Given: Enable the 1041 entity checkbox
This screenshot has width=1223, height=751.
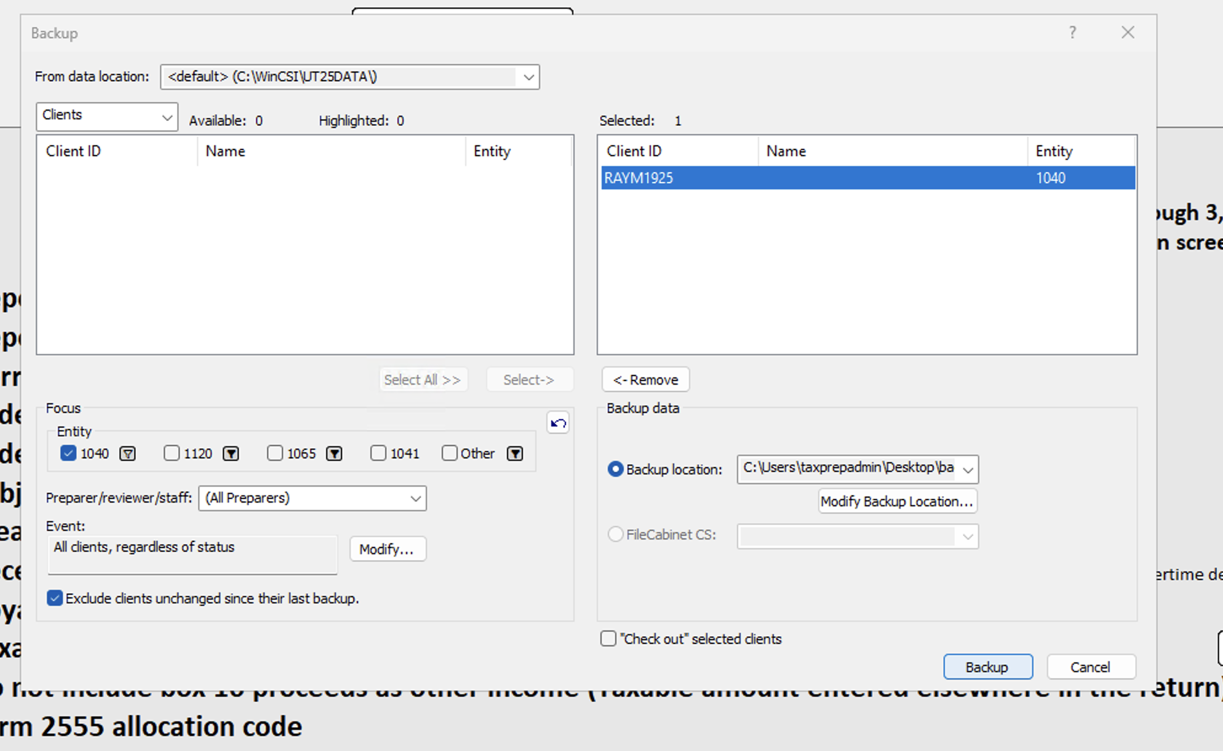Looking at the screenshot, I should pos(378,454).
